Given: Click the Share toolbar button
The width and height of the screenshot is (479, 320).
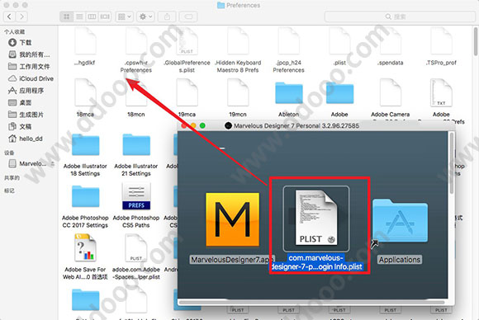Looking at the screenshot, I should (x=167, y=16).
